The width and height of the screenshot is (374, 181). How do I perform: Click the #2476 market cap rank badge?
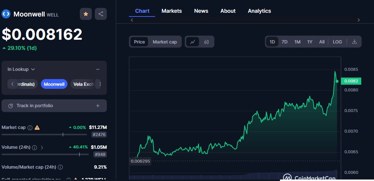point(99,135)
